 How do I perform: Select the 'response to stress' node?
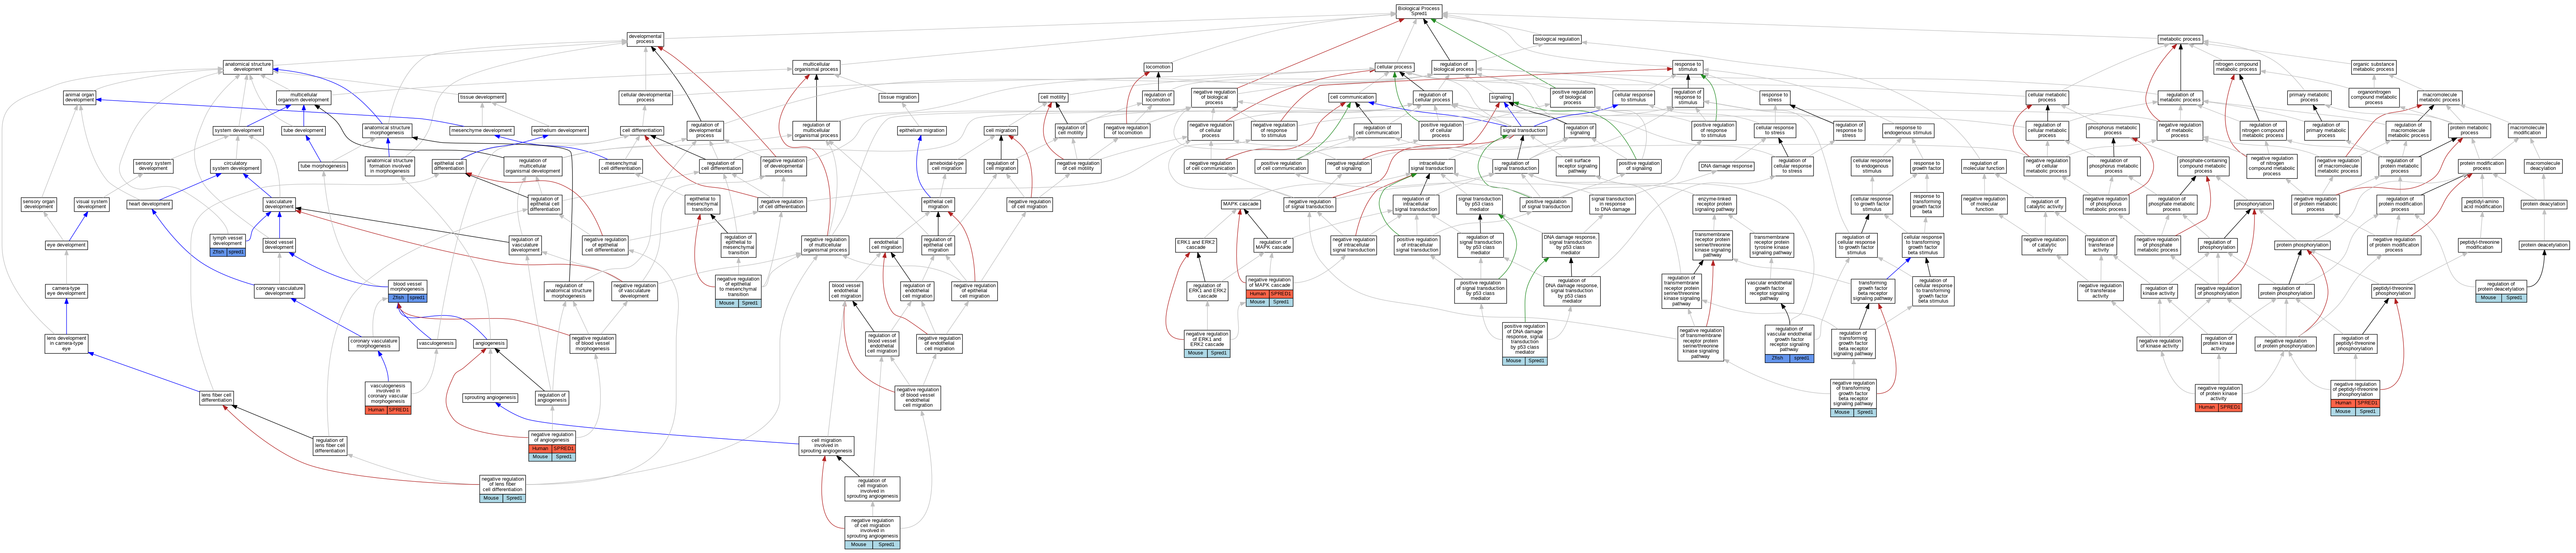tap(1775, 98)
